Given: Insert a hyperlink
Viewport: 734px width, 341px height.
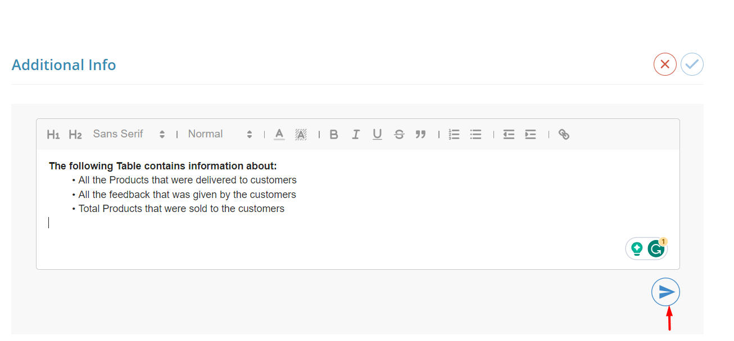Looking at the screenshot, I should 564,135.
